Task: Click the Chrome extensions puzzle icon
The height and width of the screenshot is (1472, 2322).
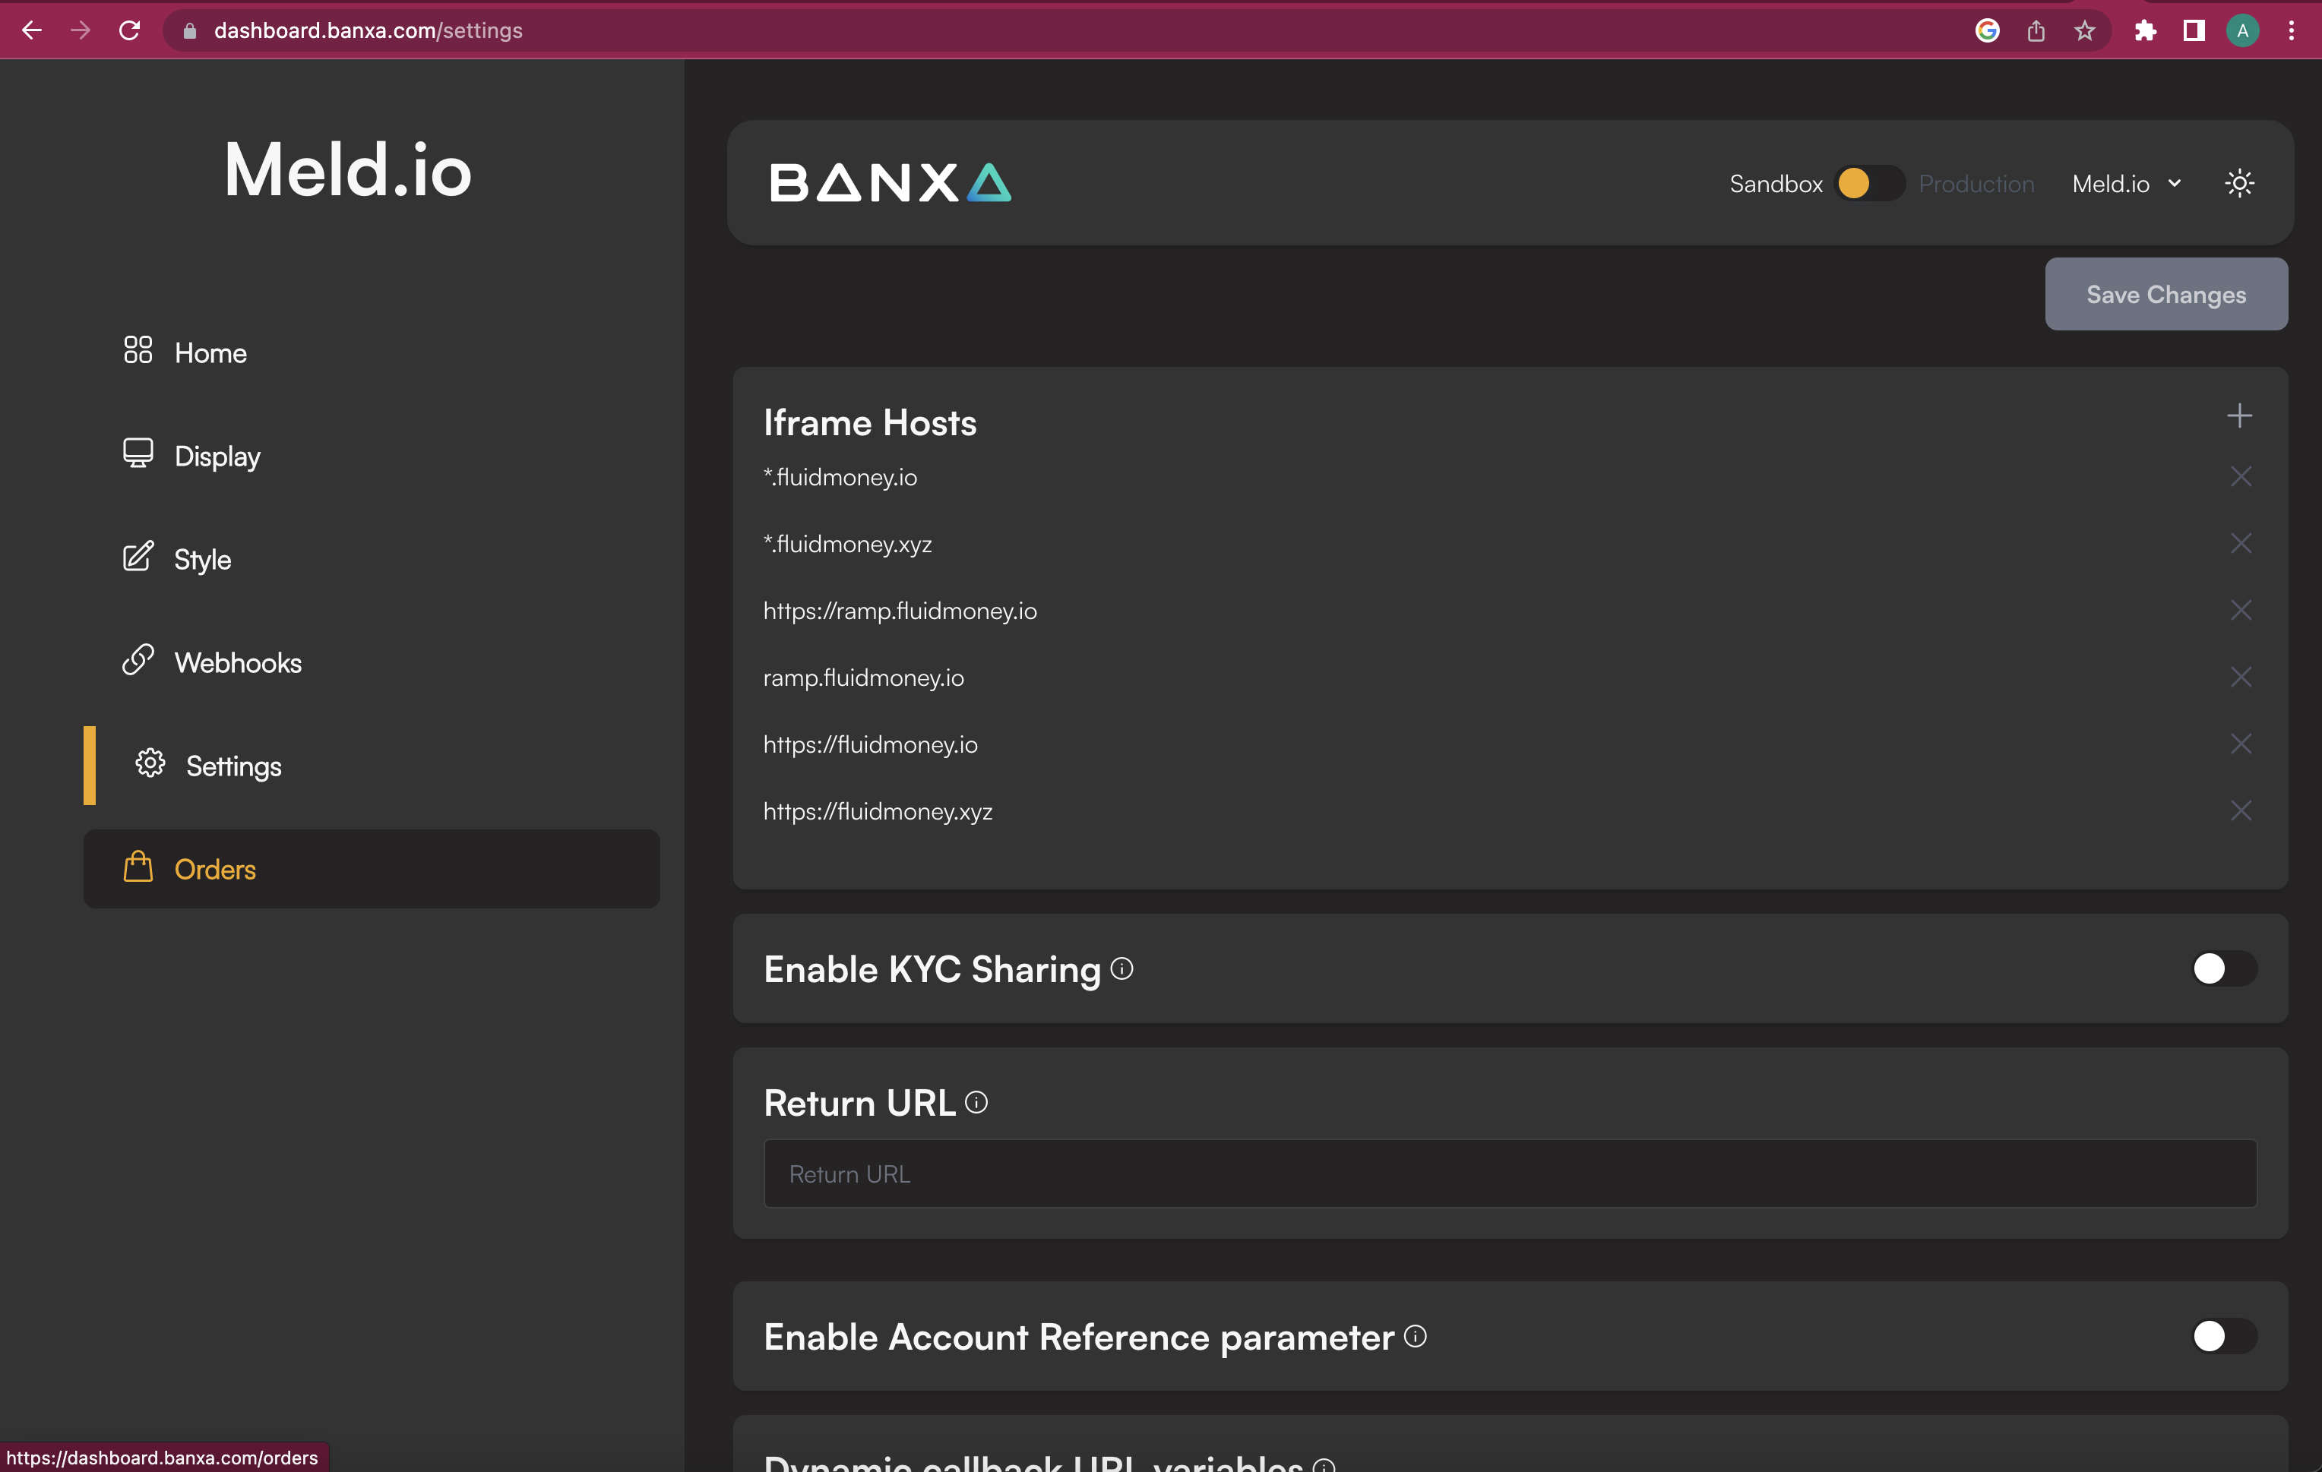Action: pos(2144,31)
